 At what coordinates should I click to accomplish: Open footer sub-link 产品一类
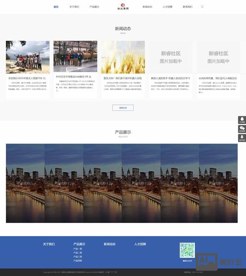(x=78, y=249)
